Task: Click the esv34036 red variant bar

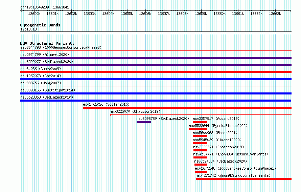Action: [x=156, y=72]
